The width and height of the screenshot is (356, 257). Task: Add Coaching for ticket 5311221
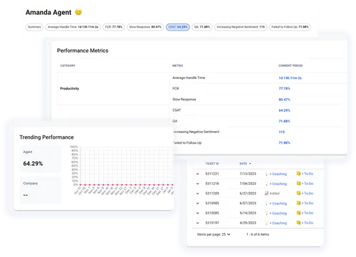(x=278, y=174)
